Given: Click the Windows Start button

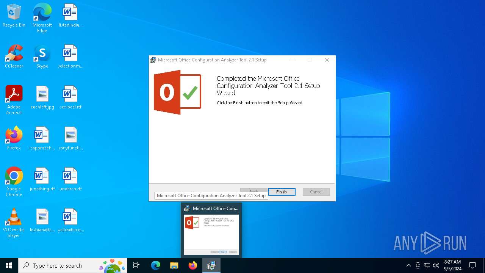Looking at the screenshot, I should coord(9,265).
